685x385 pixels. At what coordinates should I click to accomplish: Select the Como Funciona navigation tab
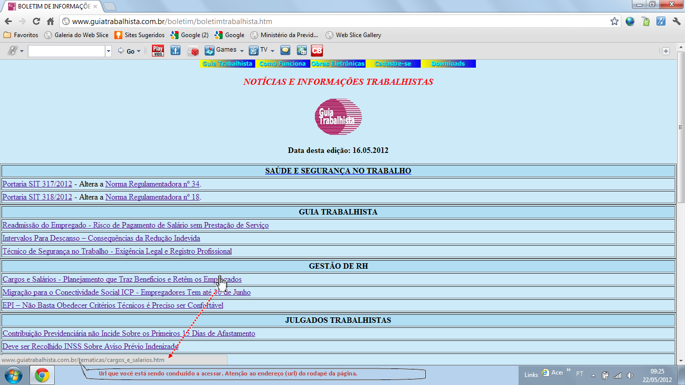coord(282,64)
